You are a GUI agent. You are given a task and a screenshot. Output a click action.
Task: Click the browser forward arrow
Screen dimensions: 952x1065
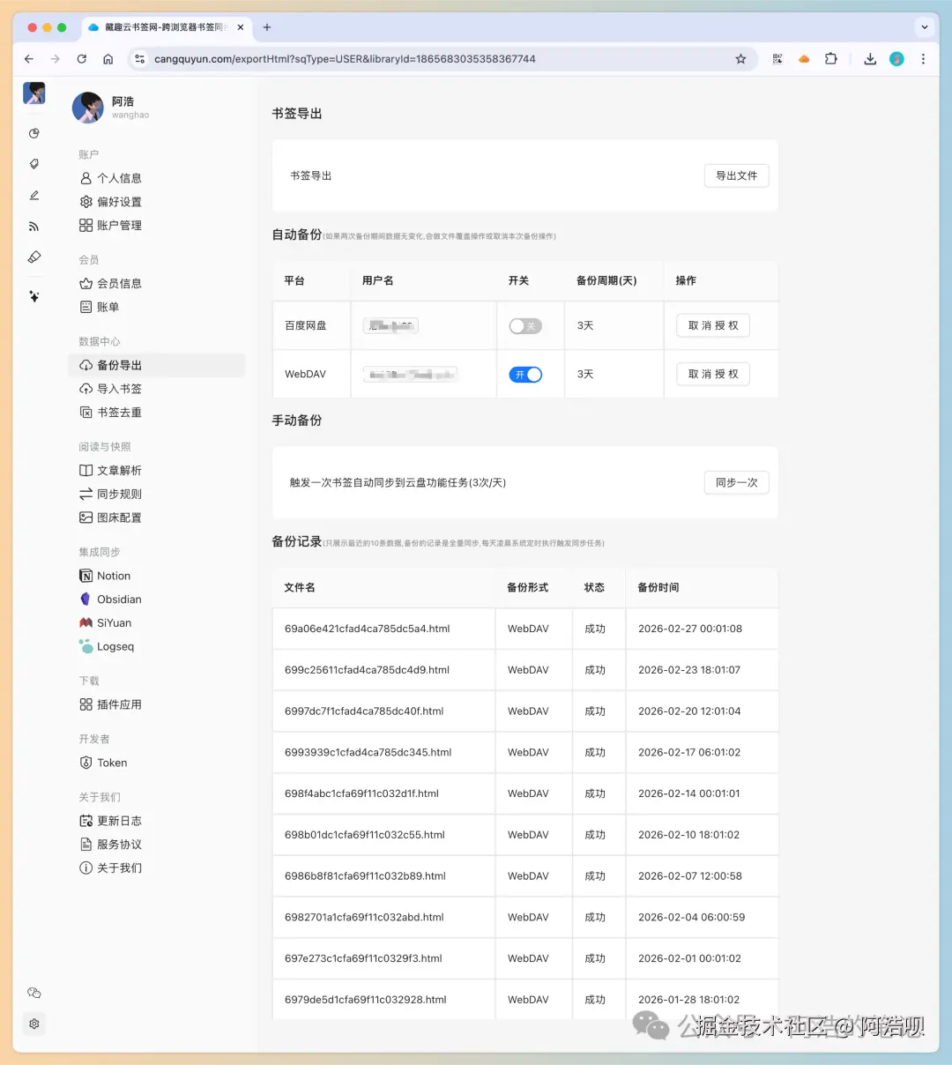(56, 59)
